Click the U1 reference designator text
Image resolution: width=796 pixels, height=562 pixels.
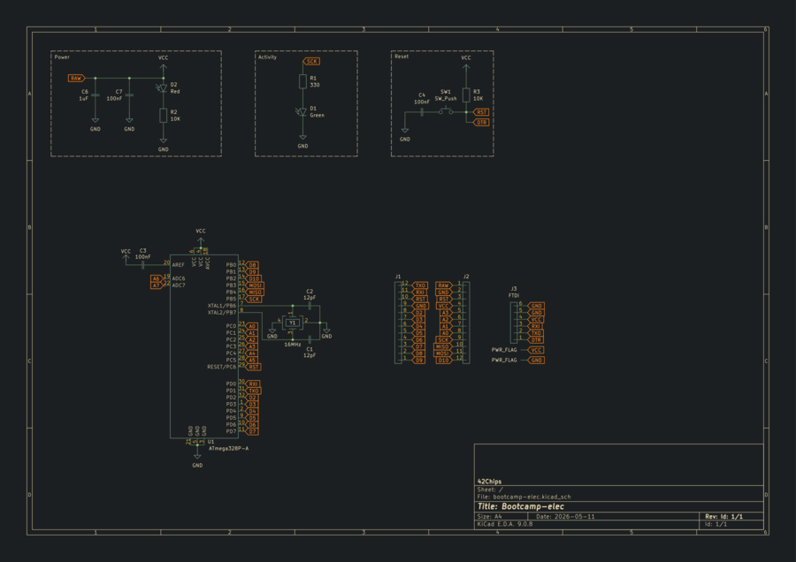click(x=210, y=442)
